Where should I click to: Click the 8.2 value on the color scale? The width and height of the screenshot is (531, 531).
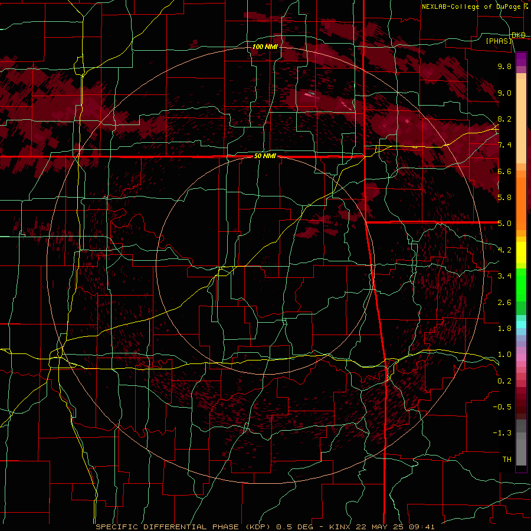coord(504,119)
